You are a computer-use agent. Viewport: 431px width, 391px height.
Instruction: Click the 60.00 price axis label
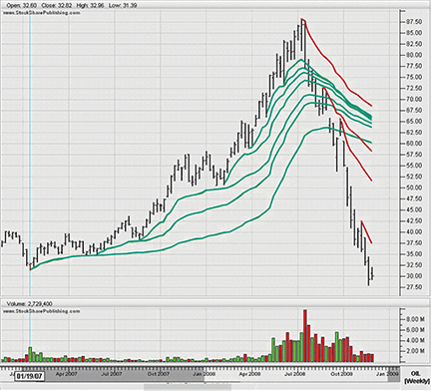(414, 144)
